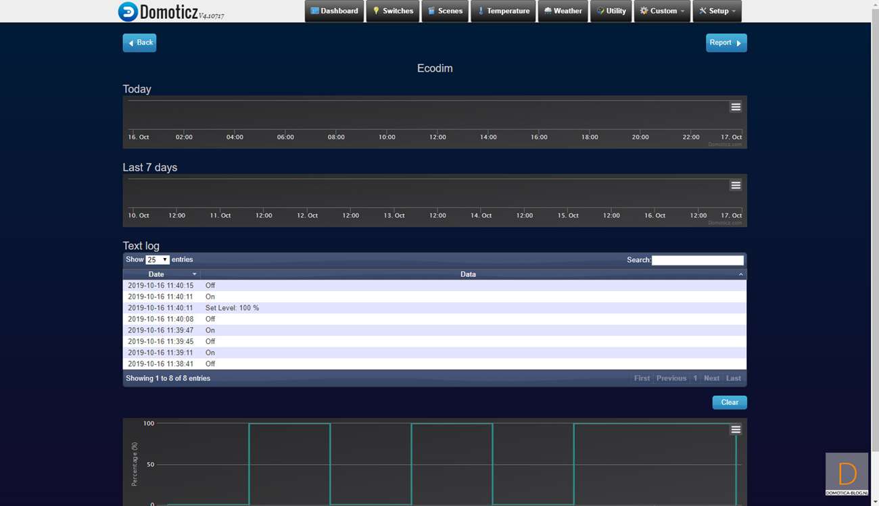
Task: Focus the text log Search field
Action: [697, 260]
